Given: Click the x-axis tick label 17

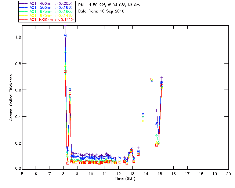Looking at the screenshot, I should click(x=187, y=174).
